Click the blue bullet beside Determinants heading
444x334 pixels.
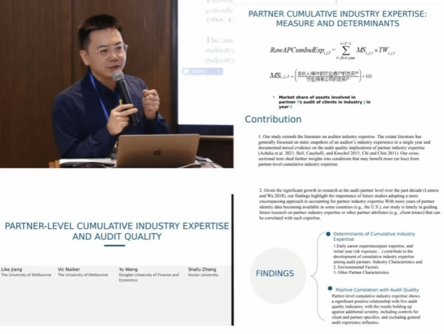point(329,234)
